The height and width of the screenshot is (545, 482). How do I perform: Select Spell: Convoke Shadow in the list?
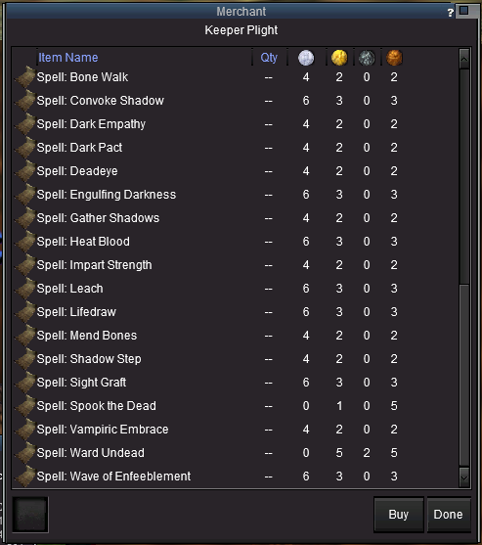click(235, 101)
